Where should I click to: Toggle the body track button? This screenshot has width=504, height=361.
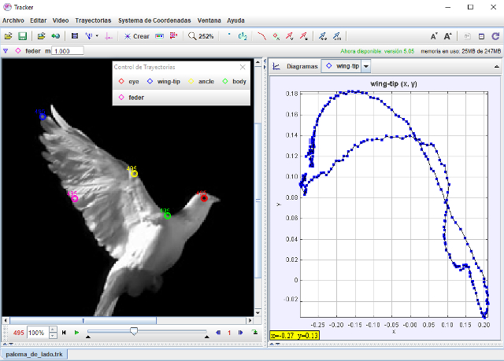(x=234, y=81)
